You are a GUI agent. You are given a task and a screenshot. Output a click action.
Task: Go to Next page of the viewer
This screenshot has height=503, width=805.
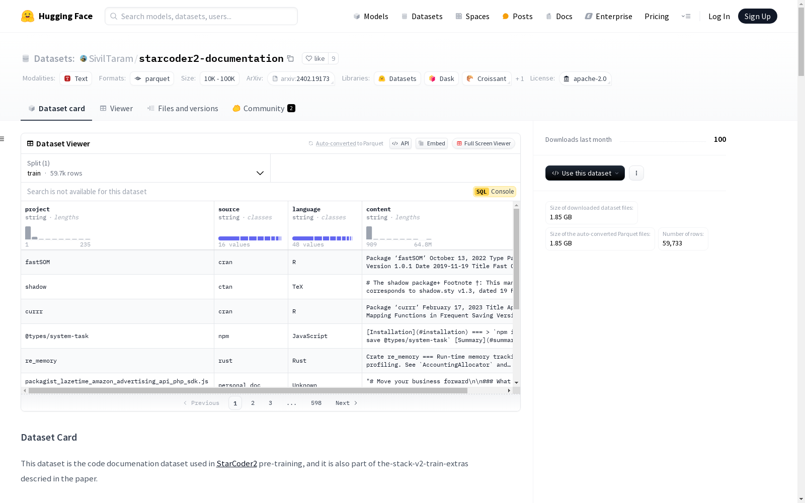coord(347,403)
